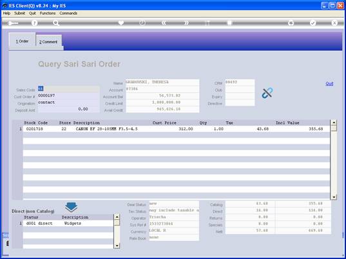
Task: Click the checkmark submit toolbar icon
Action: point(312,23)
